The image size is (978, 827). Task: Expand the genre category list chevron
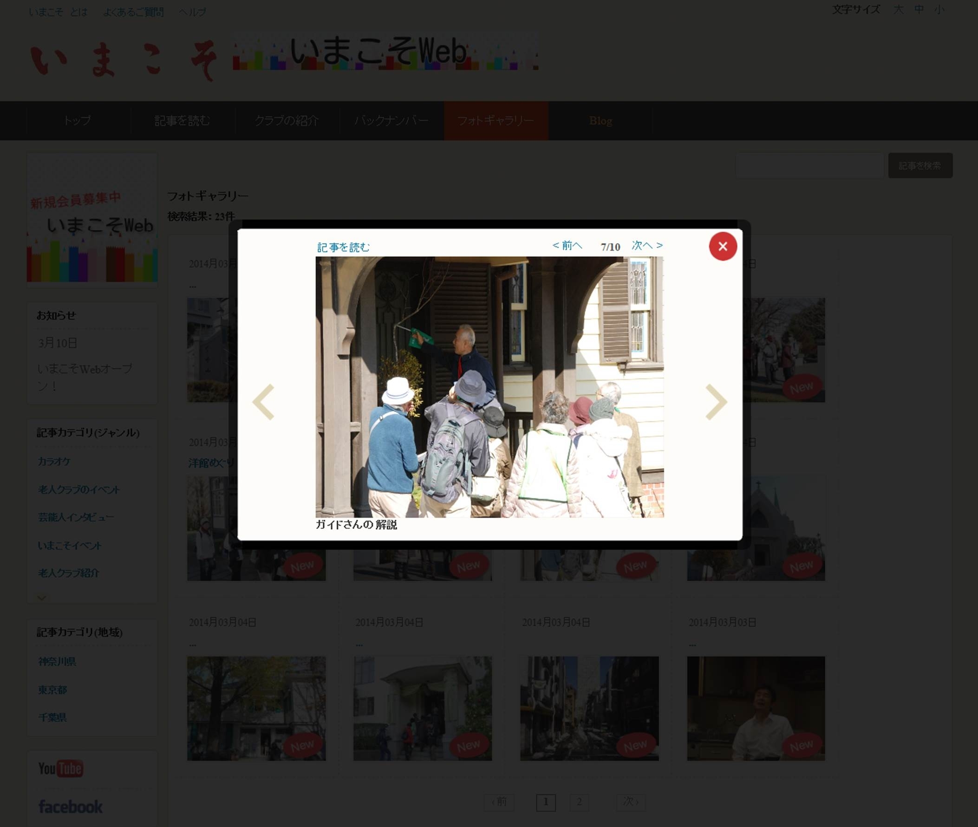click(x=42, y=597)
